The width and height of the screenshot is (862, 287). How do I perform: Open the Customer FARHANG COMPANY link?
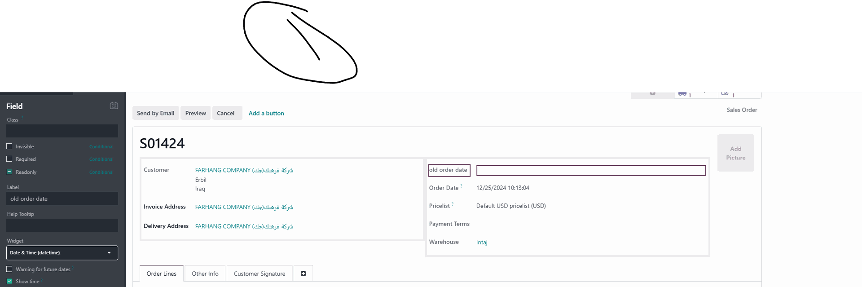tap(244, 170)
